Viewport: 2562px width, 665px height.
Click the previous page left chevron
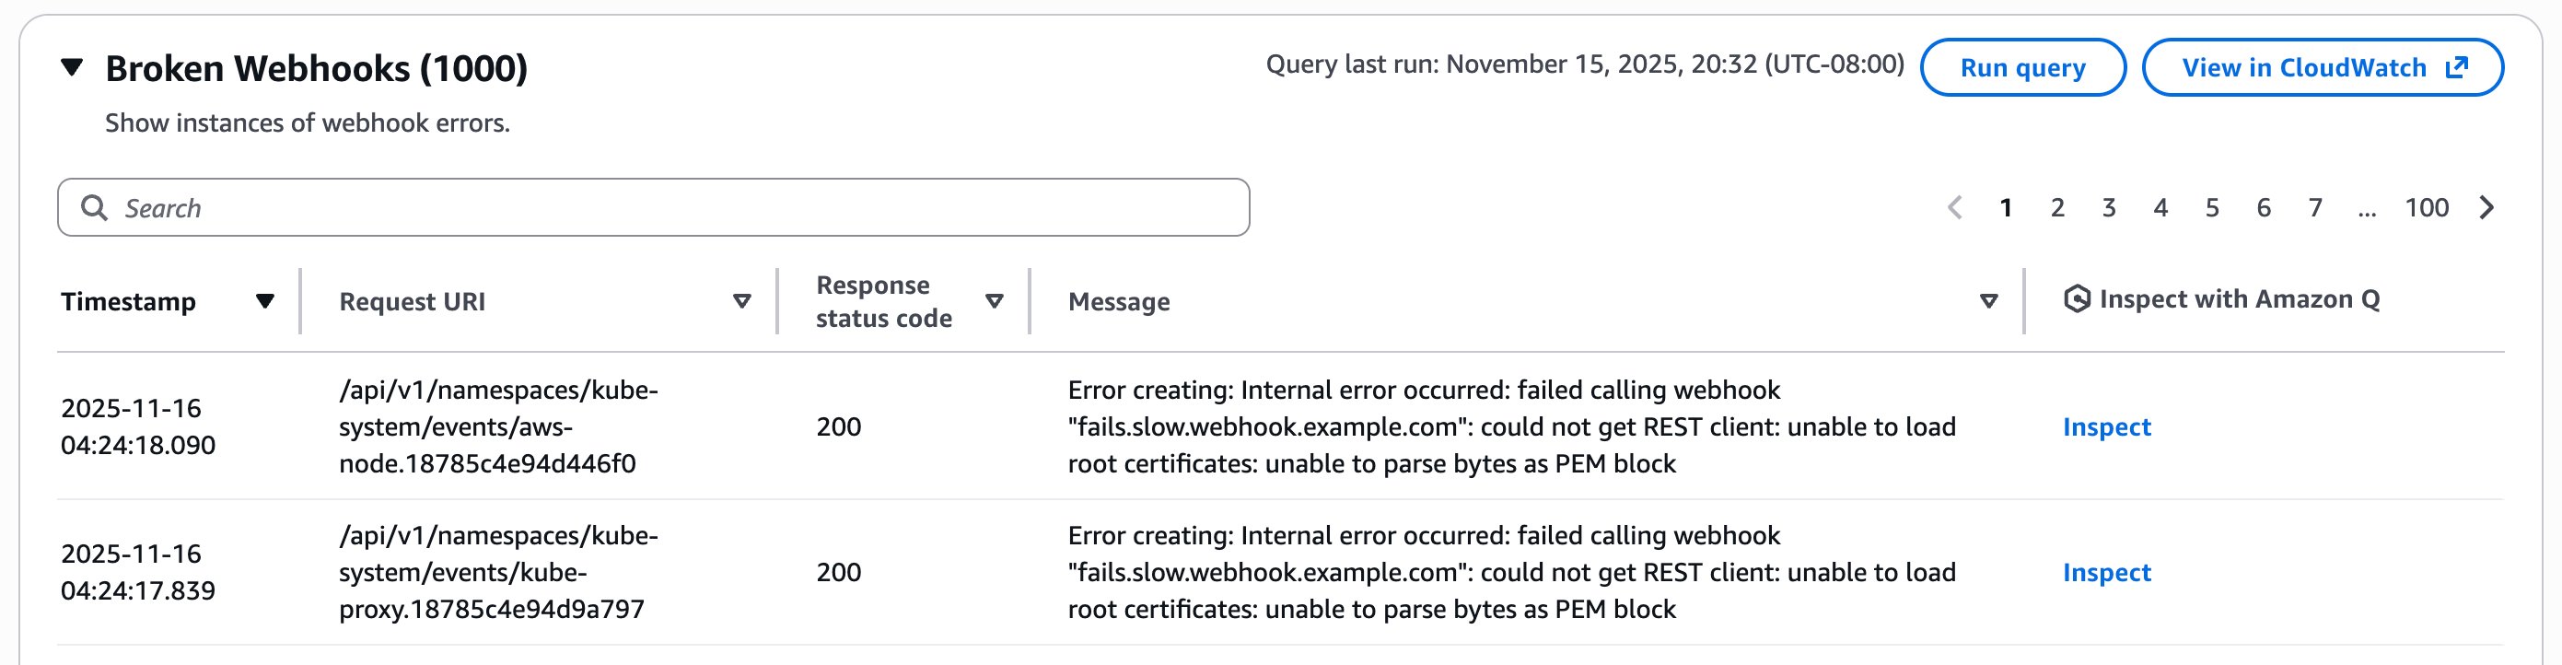(1955, 208)
